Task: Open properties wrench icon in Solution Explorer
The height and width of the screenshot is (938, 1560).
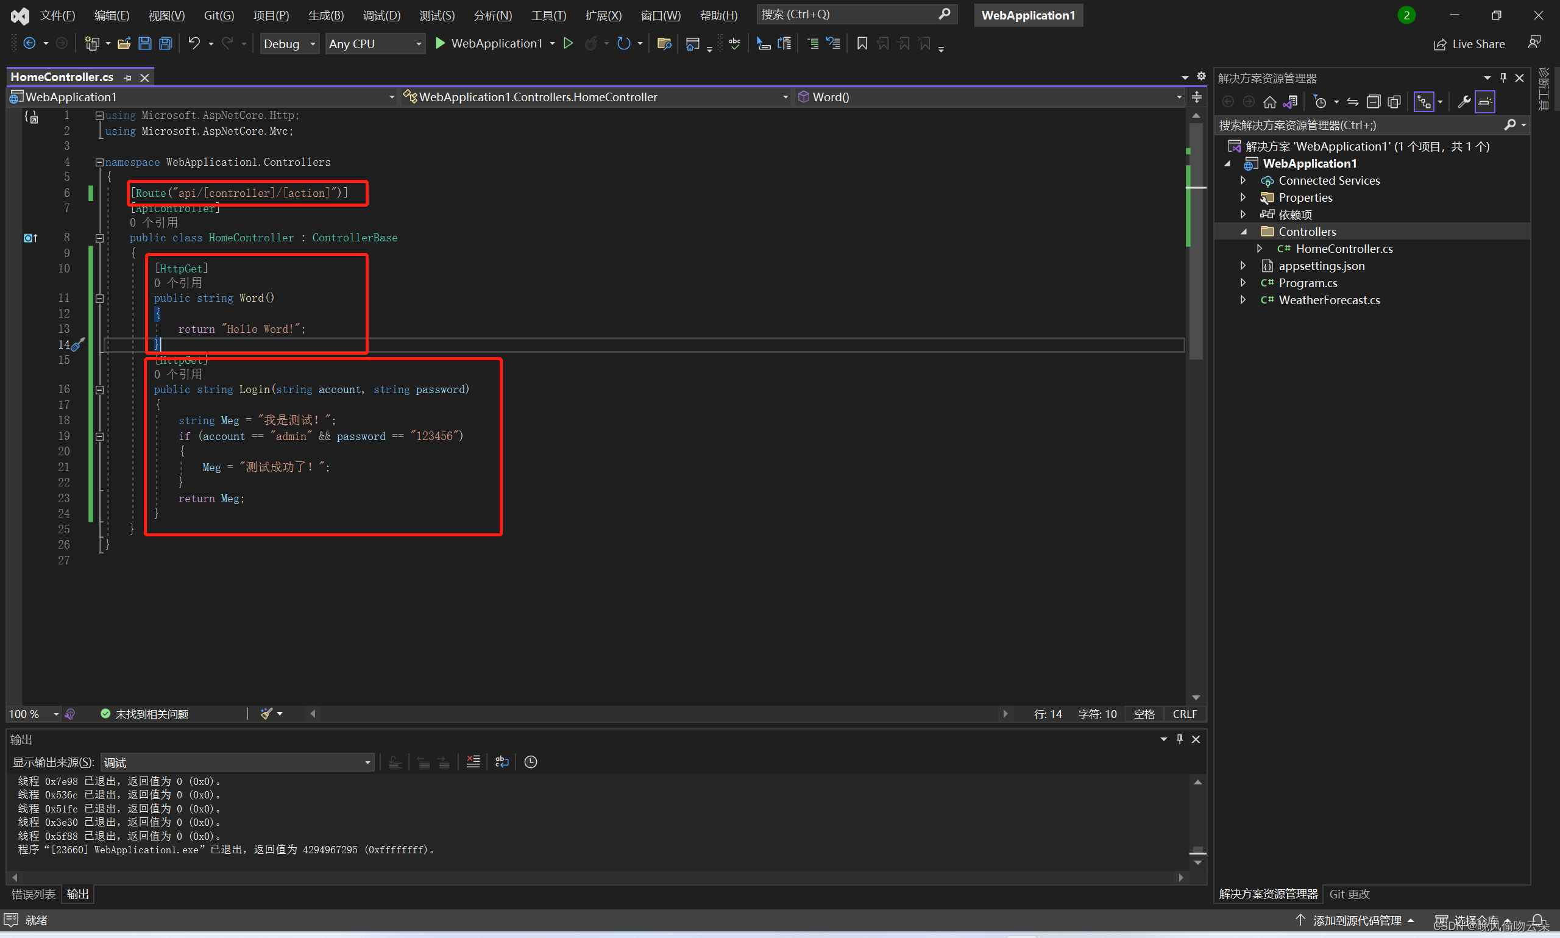Action: coord(1464,102)
